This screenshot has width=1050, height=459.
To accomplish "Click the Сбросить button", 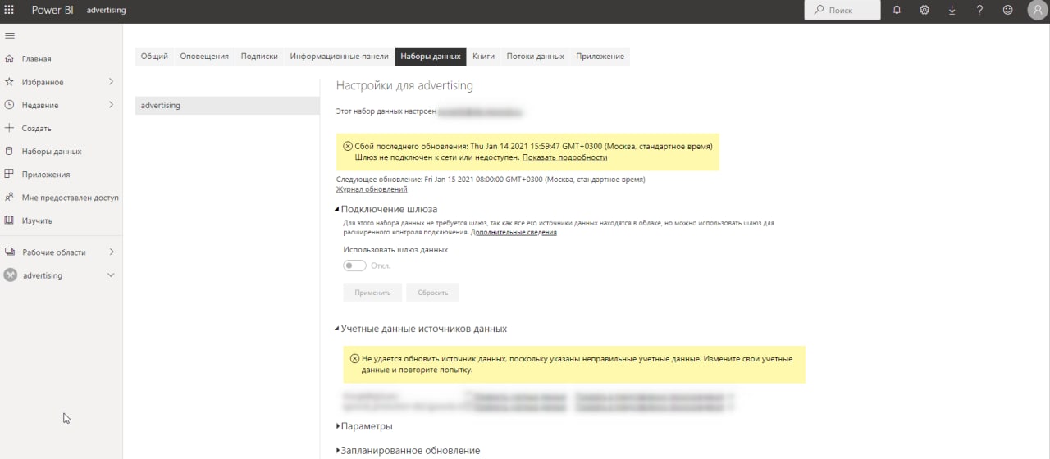I will pyautogui.click(x=432, y=293).
